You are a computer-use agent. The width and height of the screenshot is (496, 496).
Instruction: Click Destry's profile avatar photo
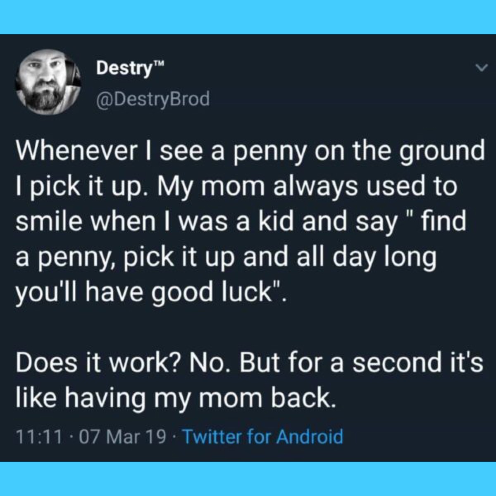48,81
